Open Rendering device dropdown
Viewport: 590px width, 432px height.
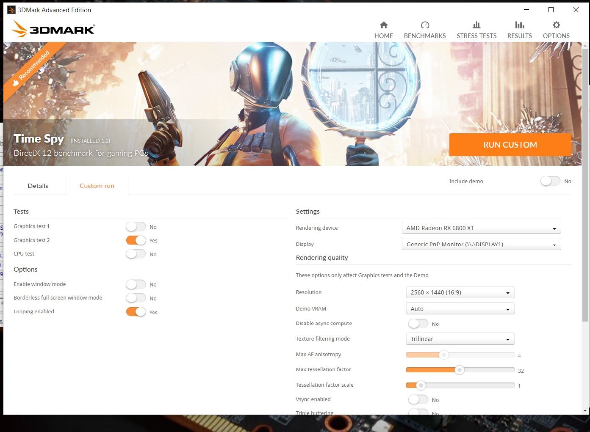point(481,228)
